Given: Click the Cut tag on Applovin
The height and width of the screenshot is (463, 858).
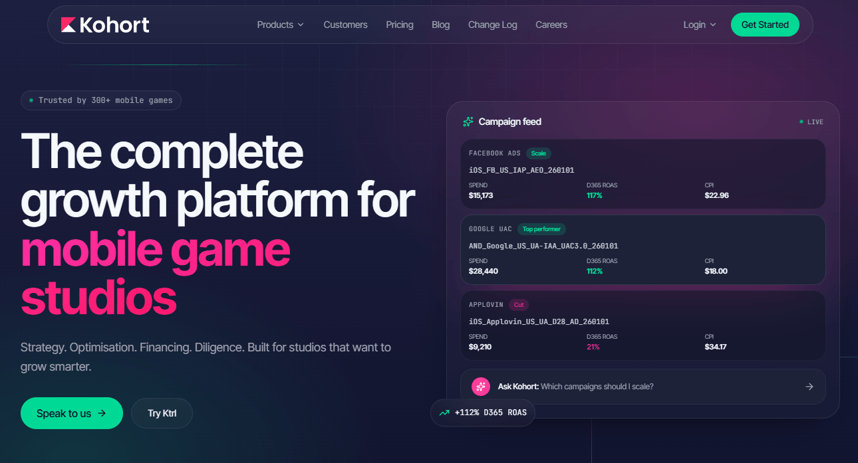Looking at the screenshot, I should [519, 305].
